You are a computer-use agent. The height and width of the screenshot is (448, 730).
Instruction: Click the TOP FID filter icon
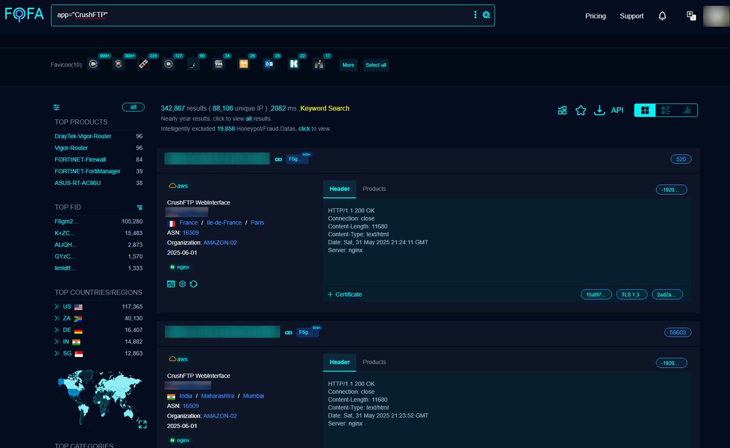[140, 207]
